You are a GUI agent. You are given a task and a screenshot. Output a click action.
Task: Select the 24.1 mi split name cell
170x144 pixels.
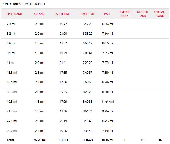click(12, 121)
